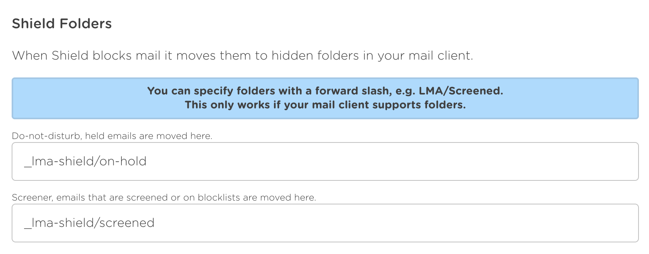
Task: Click the "_lma-shield/screened" text in the field
Action: 89,223
